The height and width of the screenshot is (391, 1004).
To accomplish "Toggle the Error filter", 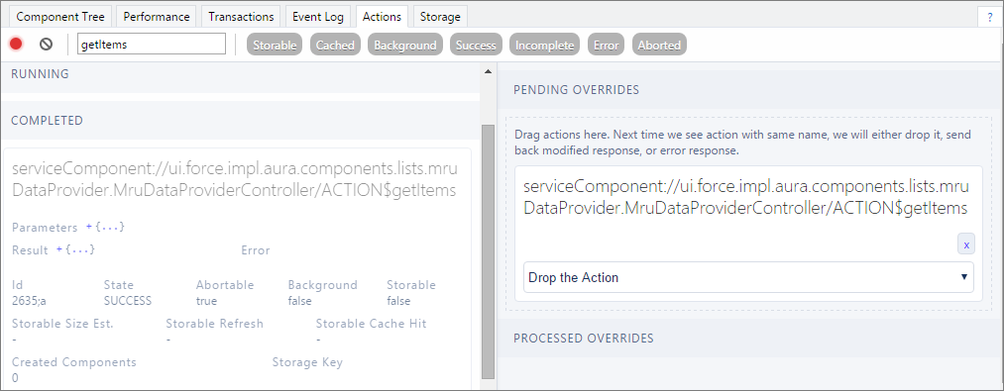I will point(607,46).
